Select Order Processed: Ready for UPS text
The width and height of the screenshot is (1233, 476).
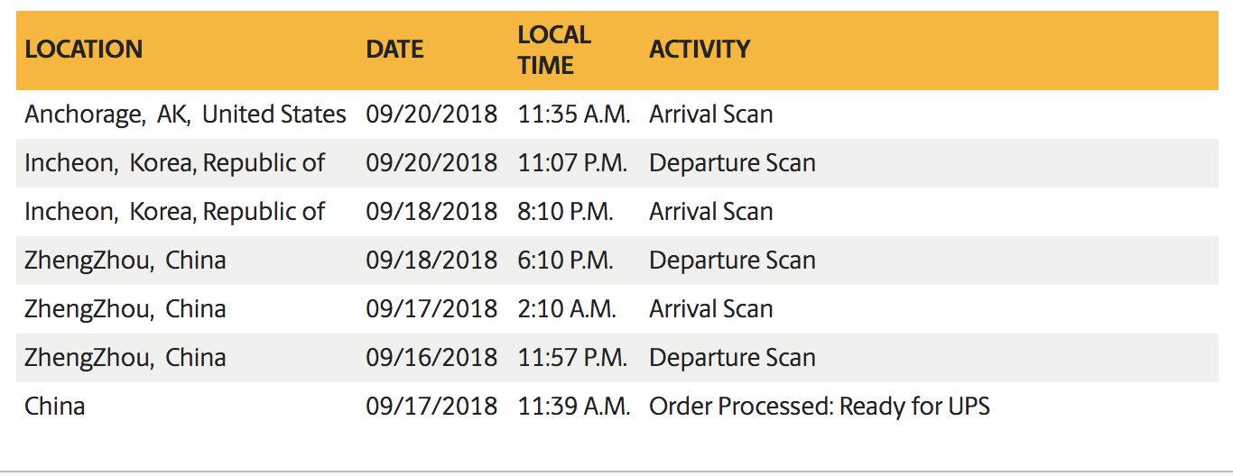coord(820,407)
